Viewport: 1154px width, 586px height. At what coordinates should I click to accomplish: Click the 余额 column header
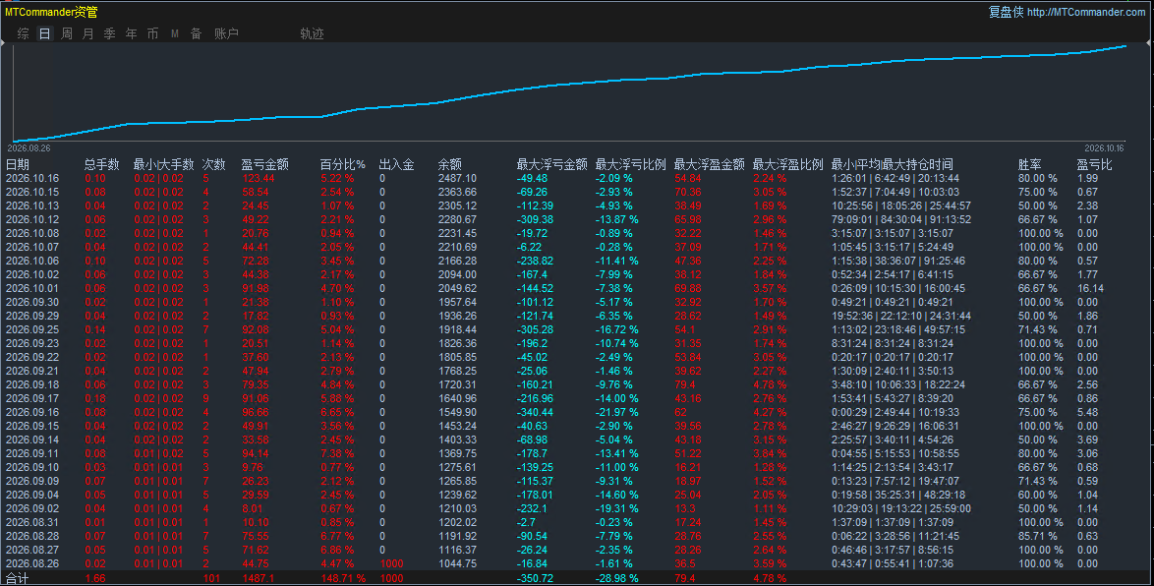pos(449,164)
